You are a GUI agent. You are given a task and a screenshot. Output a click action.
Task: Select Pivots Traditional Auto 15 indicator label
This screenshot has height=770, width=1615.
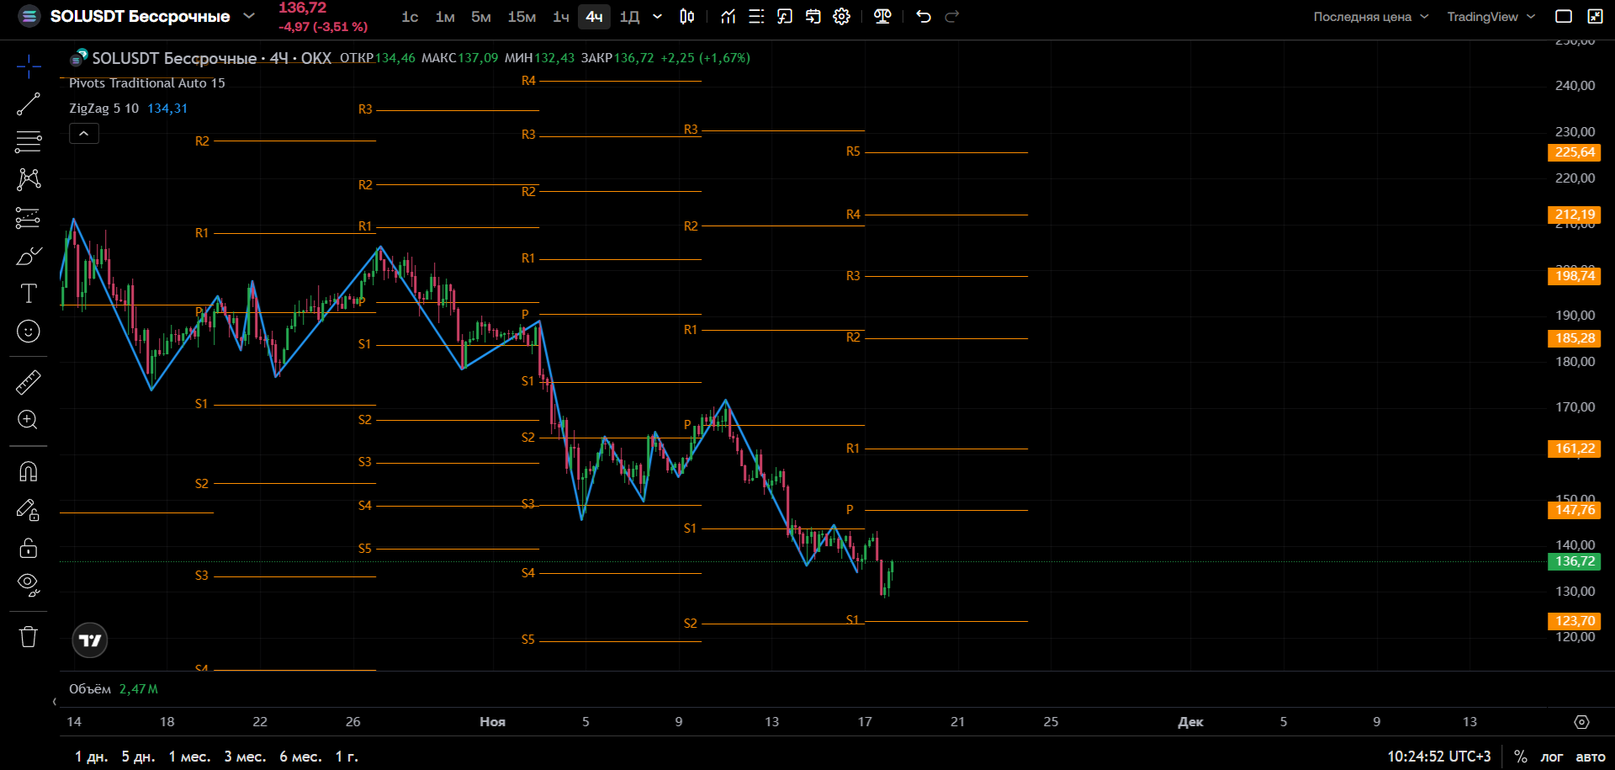[147, 83]
